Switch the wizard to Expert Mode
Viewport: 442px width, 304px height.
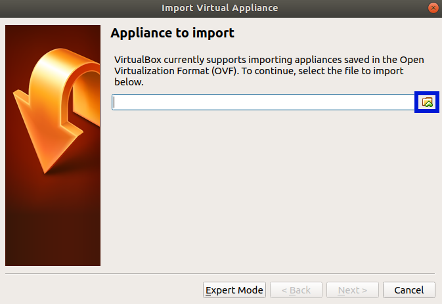(x=234, y=290)
